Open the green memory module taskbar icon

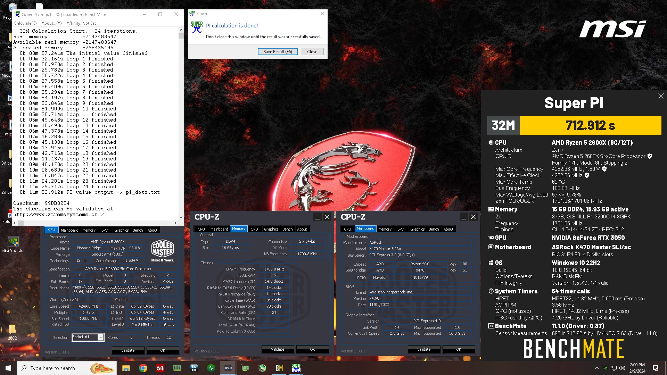pyautogui.click(x=177, y=368)
